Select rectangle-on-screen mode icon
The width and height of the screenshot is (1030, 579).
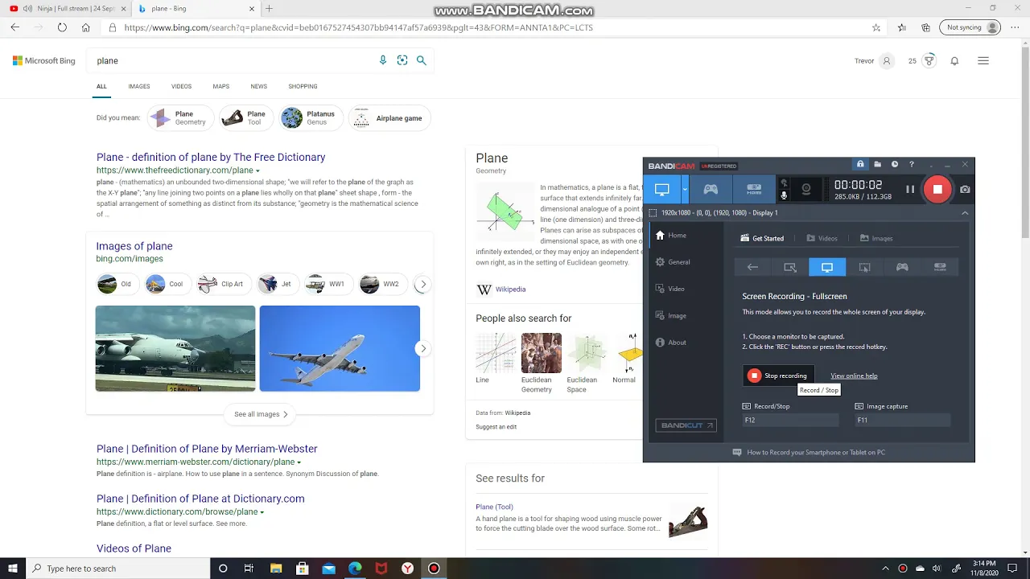pos(790,267)
